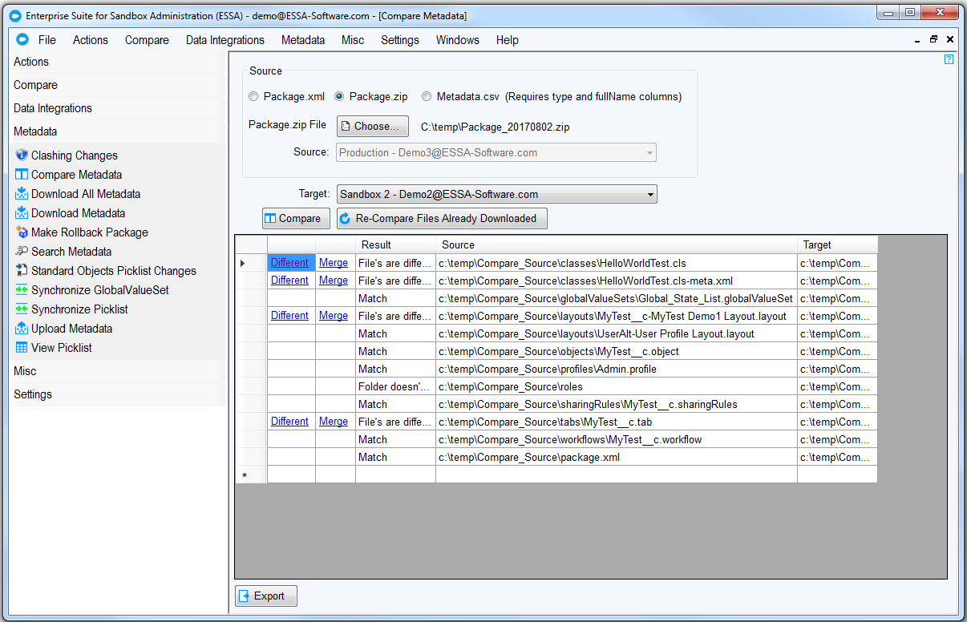The width and height of the screenshot is (967, 622).
Task: Click View Picklist grid icon
Action: [x=22, y=348]
